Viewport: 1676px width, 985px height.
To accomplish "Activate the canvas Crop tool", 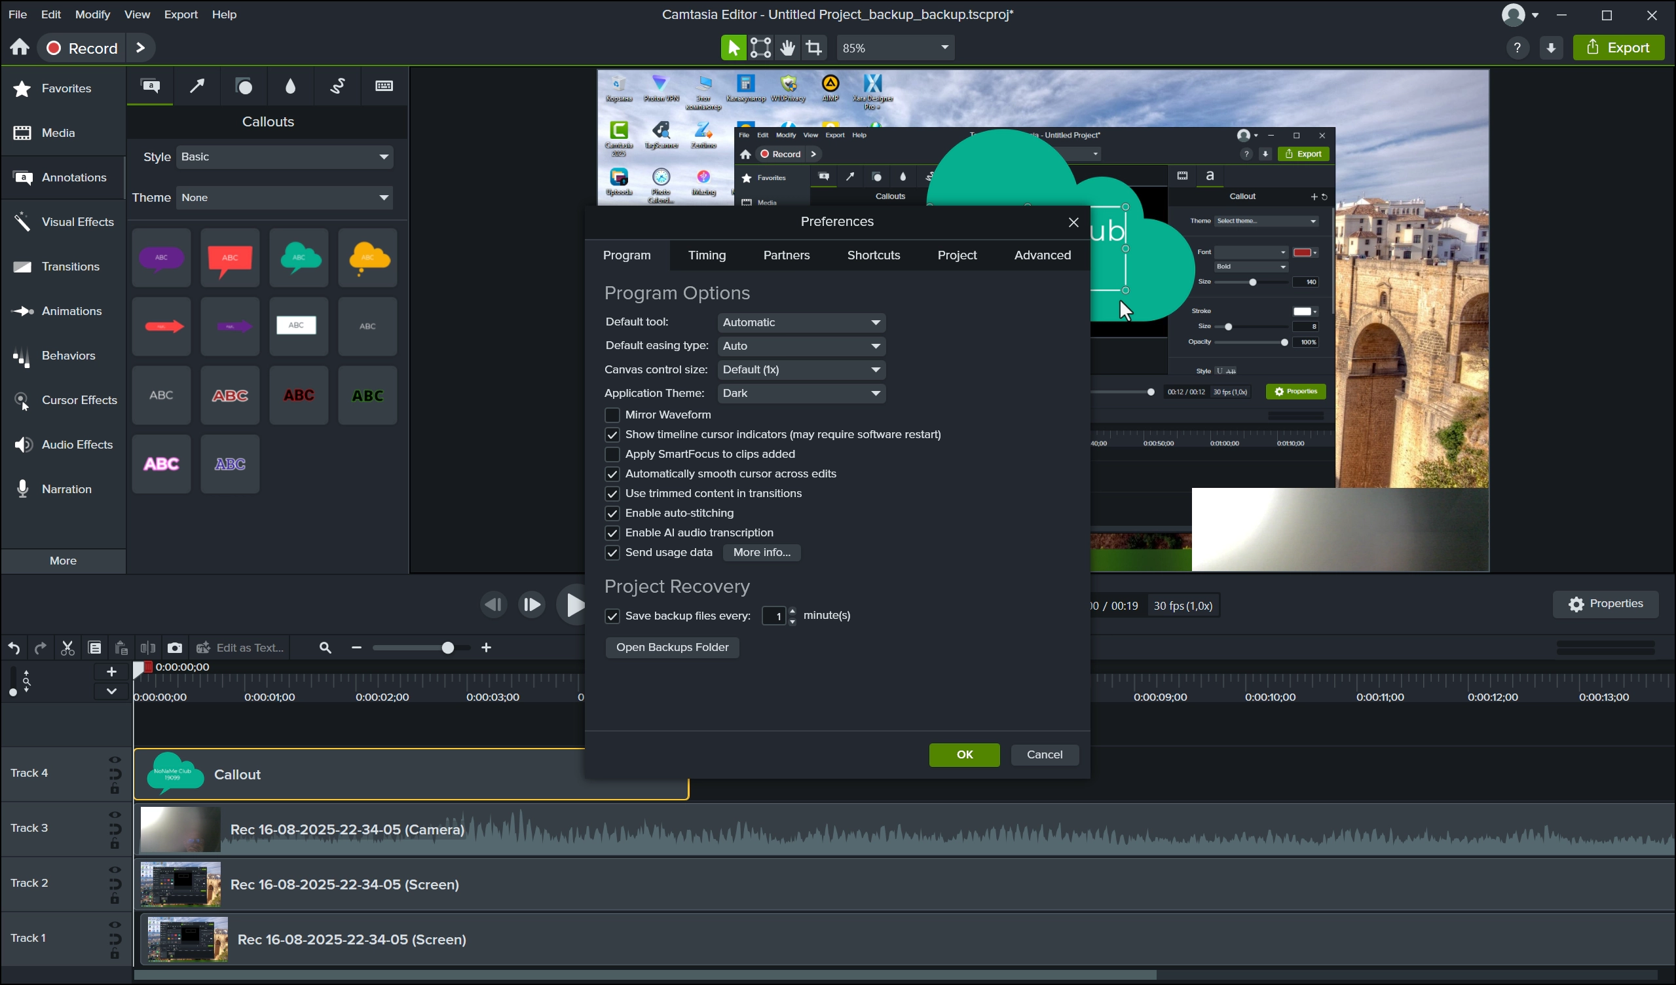I will [814, 48].
